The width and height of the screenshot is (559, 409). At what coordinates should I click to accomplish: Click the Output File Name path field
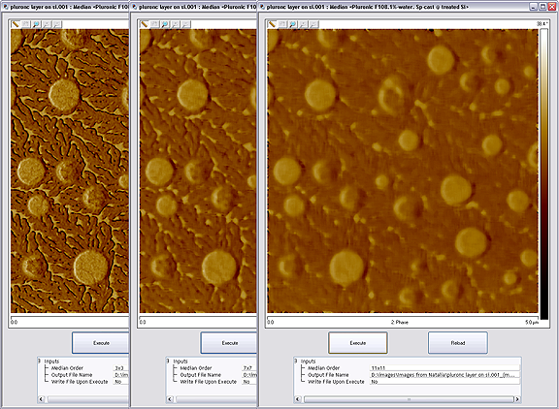(x=444, y=375)
